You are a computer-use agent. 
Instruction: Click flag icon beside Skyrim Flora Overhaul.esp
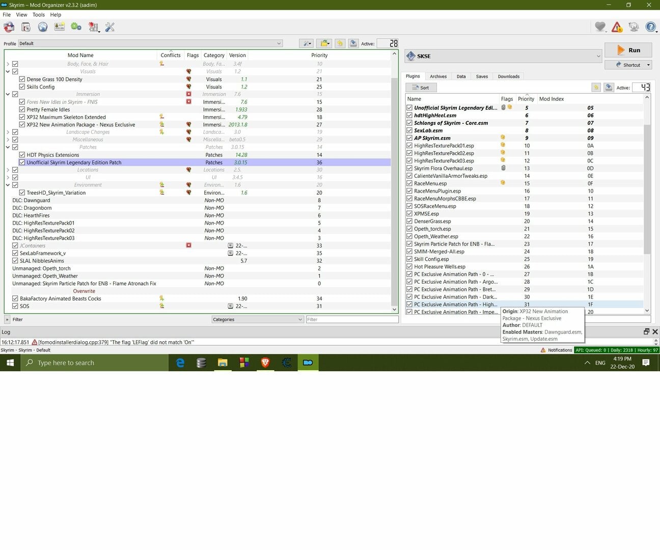[503, 168]
